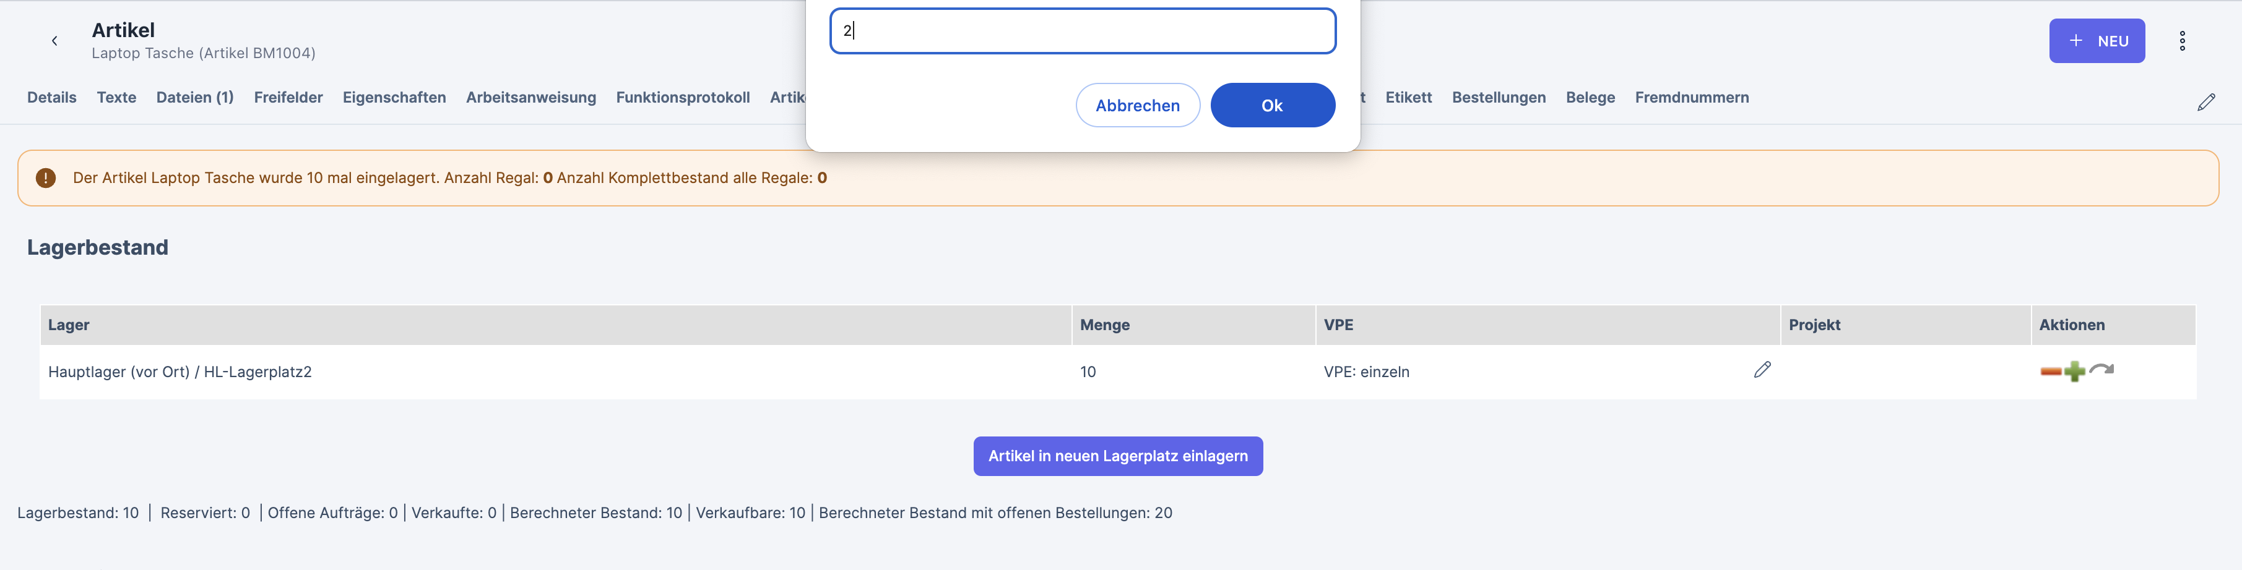Go to the Freifelder tab
Image resolution: width=2242 pixels, height=570 pixels.
288,97
